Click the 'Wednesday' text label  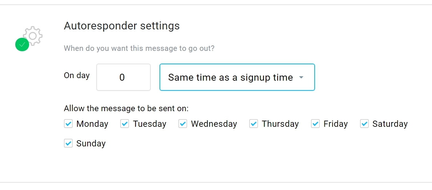(x=214, y=124)
